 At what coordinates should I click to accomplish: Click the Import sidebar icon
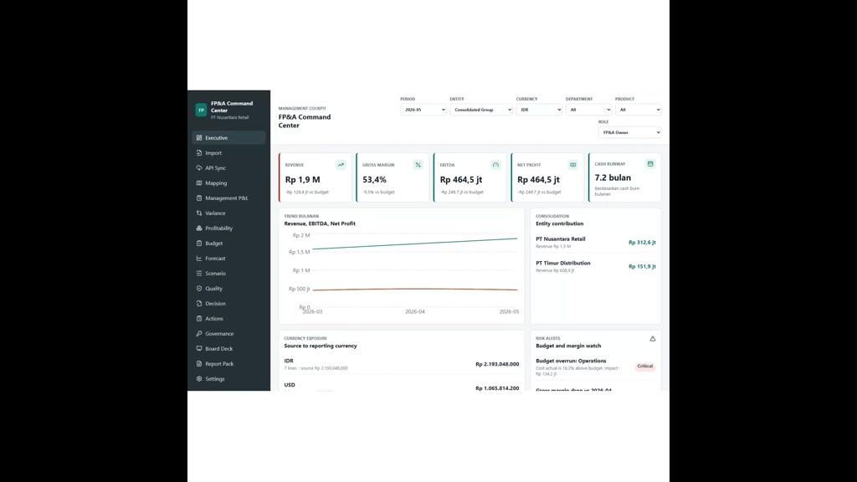(x=199, y=153)
